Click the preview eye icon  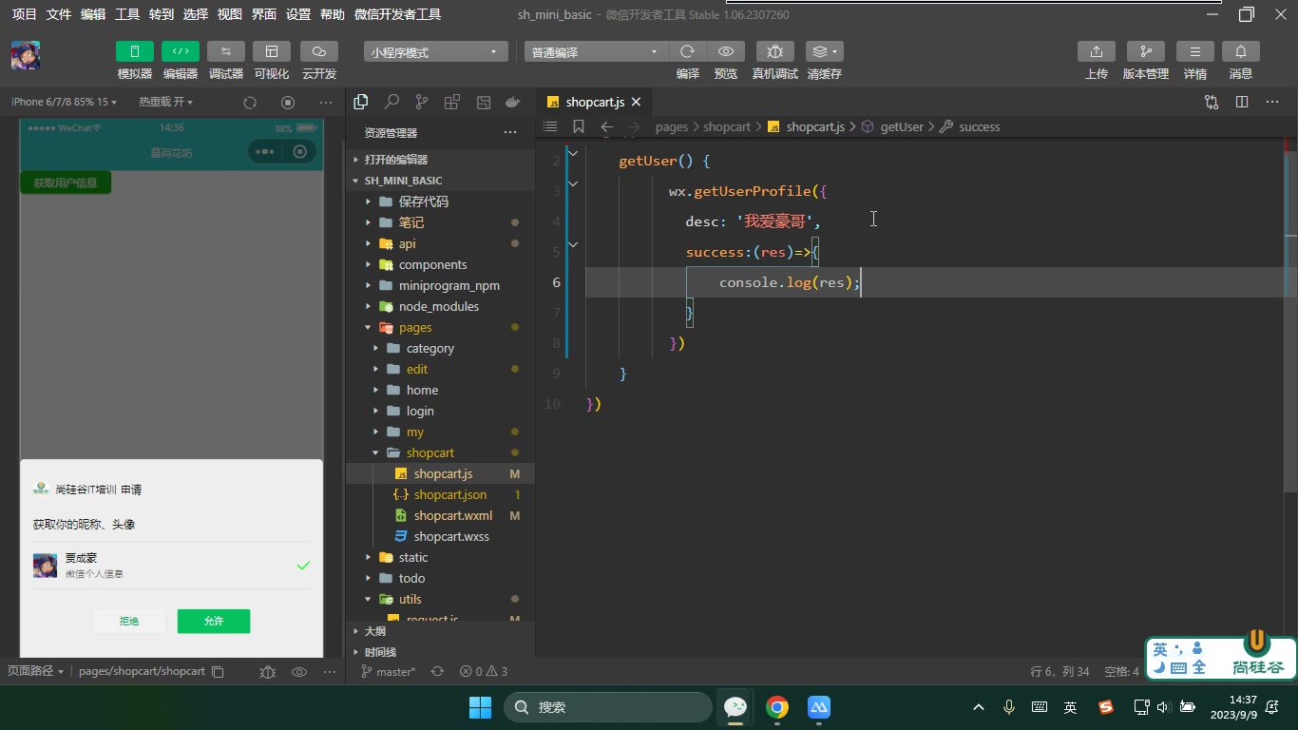pos(726,51)
